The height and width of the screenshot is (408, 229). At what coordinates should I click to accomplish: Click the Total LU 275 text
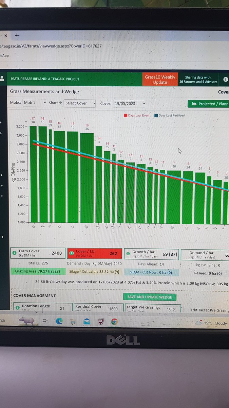(x=37, y=263)
